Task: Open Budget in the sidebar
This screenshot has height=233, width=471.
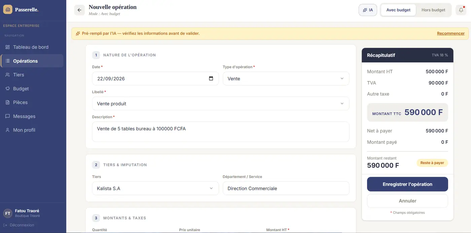Action: pos(32,89)
